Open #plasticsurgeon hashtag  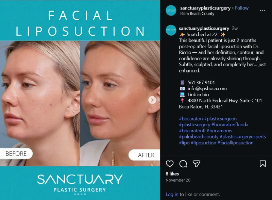tap(220, 119)
